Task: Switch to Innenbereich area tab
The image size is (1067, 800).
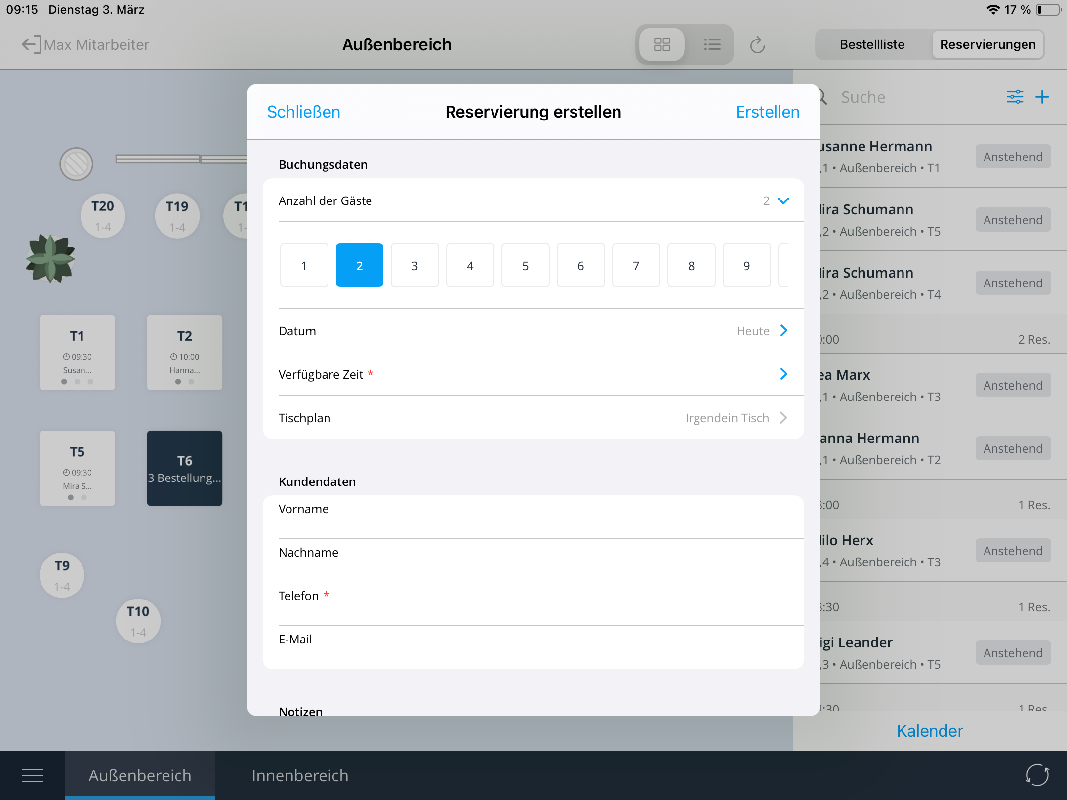Action: (x=300, y=775)
